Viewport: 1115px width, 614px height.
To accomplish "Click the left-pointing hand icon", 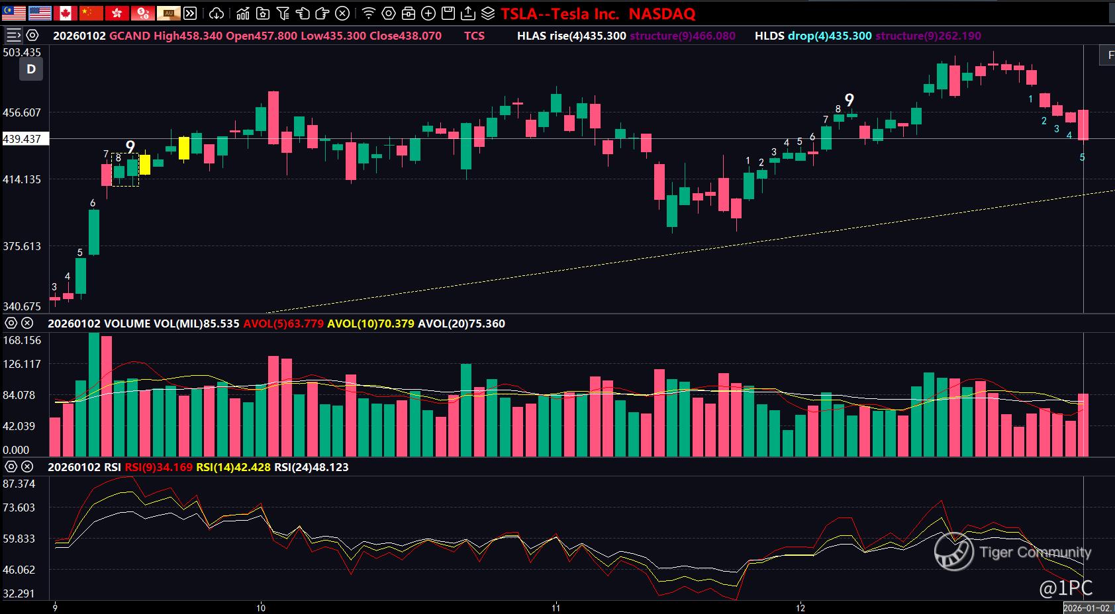I will coord(303,13).
